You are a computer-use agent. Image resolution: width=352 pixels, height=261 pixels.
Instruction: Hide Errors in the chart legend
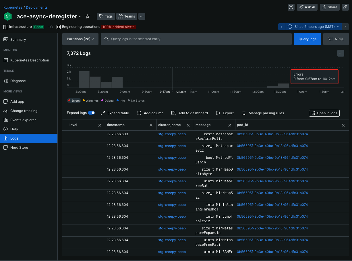pos(74,100)
